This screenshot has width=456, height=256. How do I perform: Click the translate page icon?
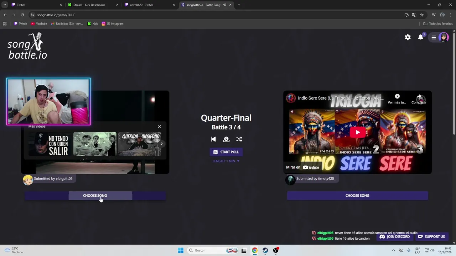414,15
